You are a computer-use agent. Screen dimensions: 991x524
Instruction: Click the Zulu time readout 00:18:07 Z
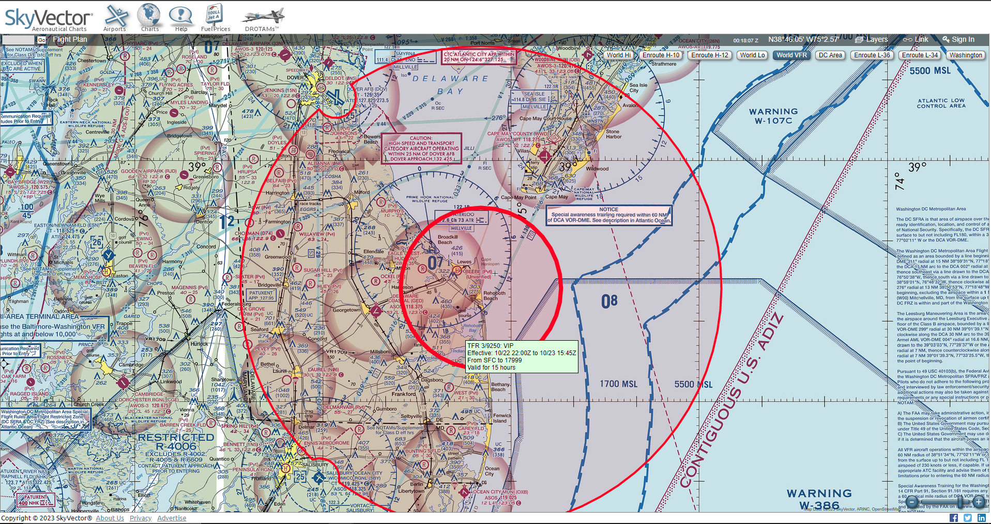[x=745, y=40]
